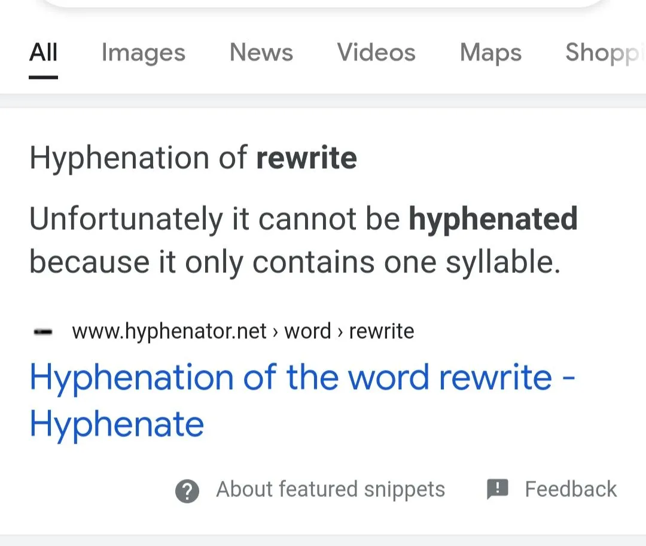
Task: Switch to the Images tab
Action: pos(143,53)
